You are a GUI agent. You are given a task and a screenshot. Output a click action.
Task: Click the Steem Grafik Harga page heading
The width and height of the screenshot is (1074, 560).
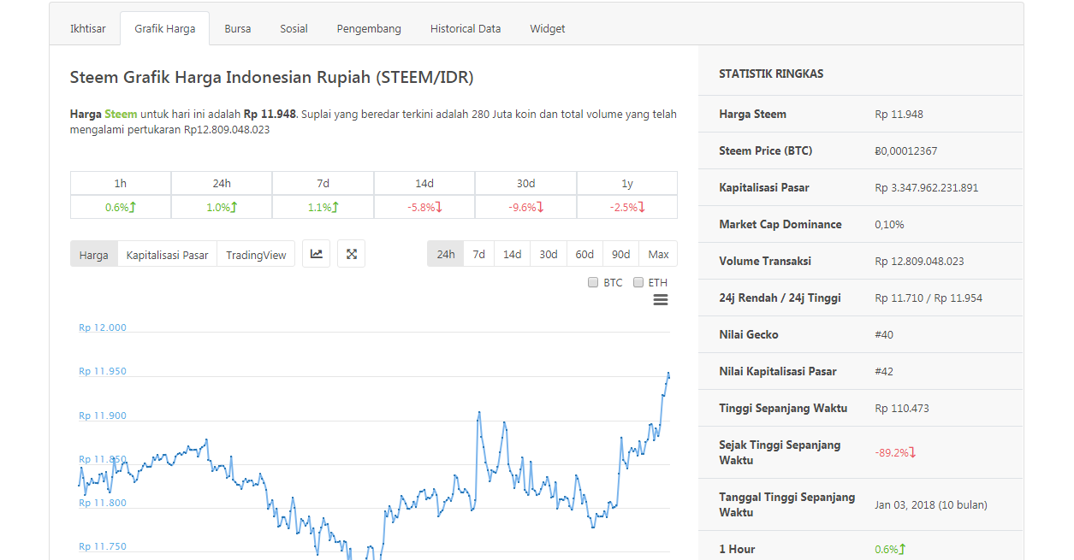pos(271,77)
